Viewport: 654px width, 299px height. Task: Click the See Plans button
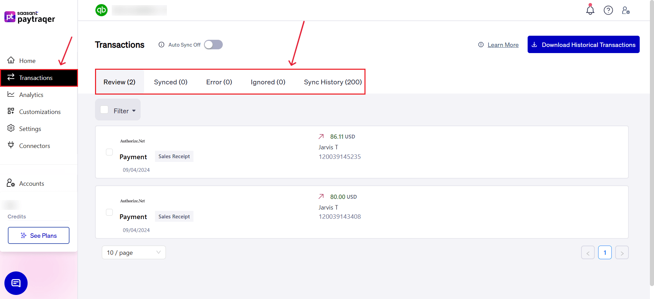38,235
